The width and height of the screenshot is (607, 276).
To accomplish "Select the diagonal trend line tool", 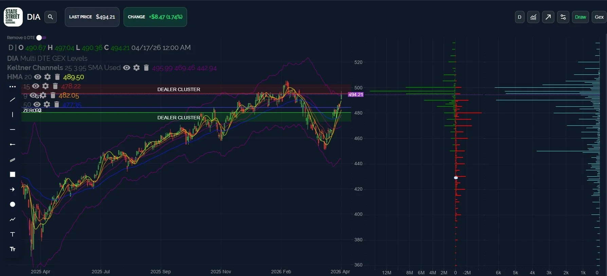I will (x=13, y=100).
